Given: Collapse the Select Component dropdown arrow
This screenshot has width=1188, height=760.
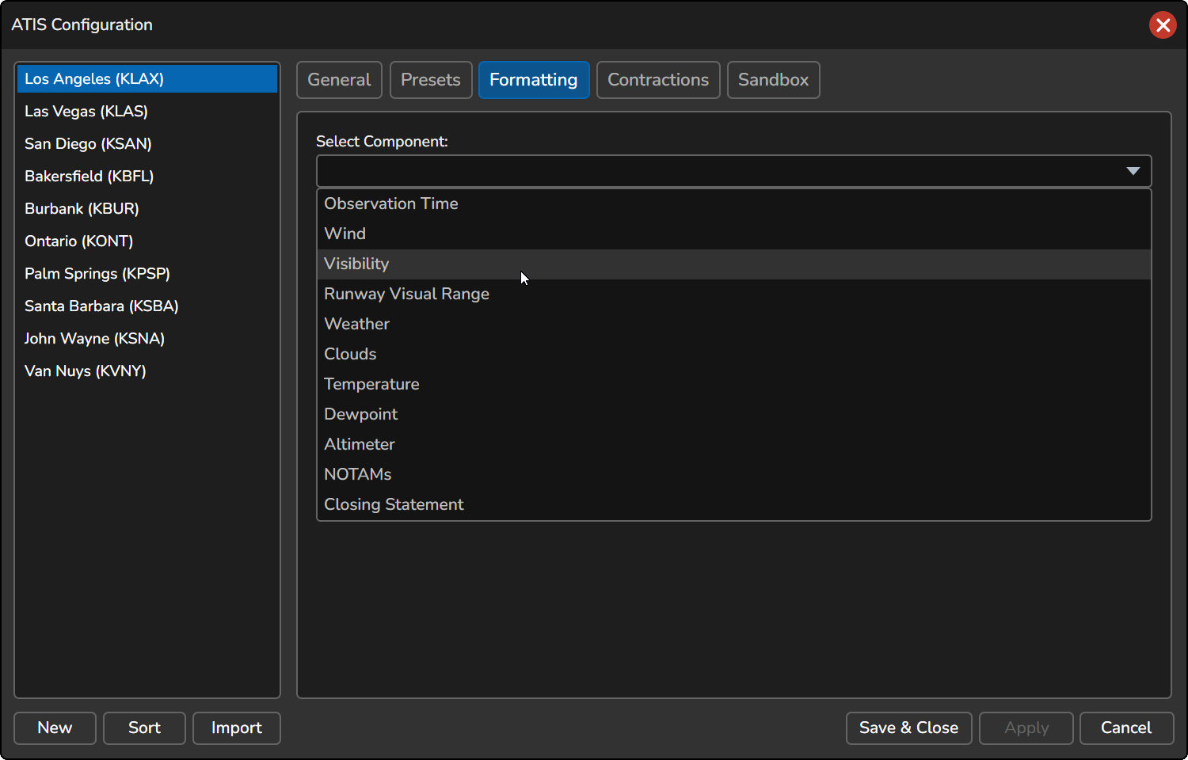Looking at the screenshot, I should coord(1133,171).
